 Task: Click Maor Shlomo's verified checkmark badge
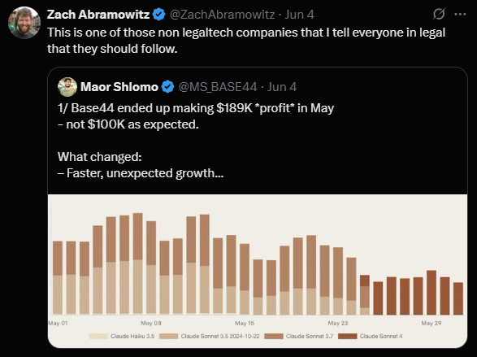pyautogui.click(x=168, y=87)
